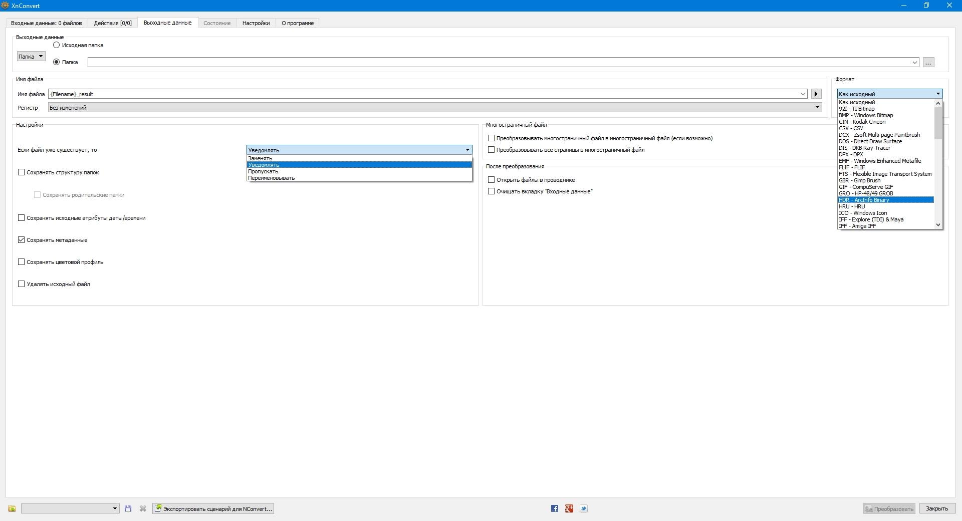The height and width of the screenshot is (521, 962).
Task: Enable 'Открыть файлы в проводнике' checkbox
Action: [492, 180]
